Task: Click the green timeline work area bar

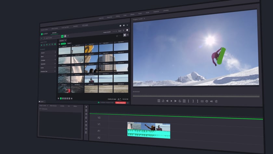Action: pyautogui.click(x=176, y=116)
